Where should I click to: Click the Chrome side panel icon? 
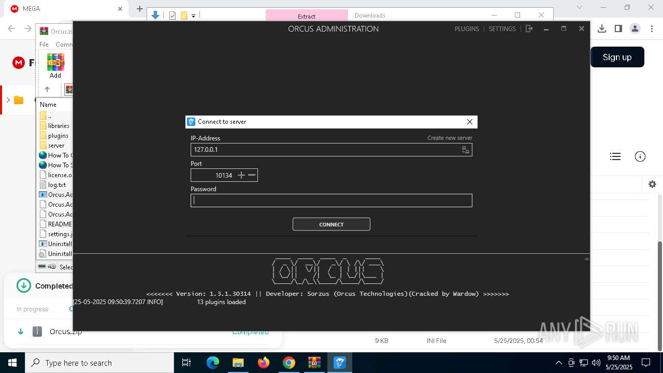click(618, 28)
